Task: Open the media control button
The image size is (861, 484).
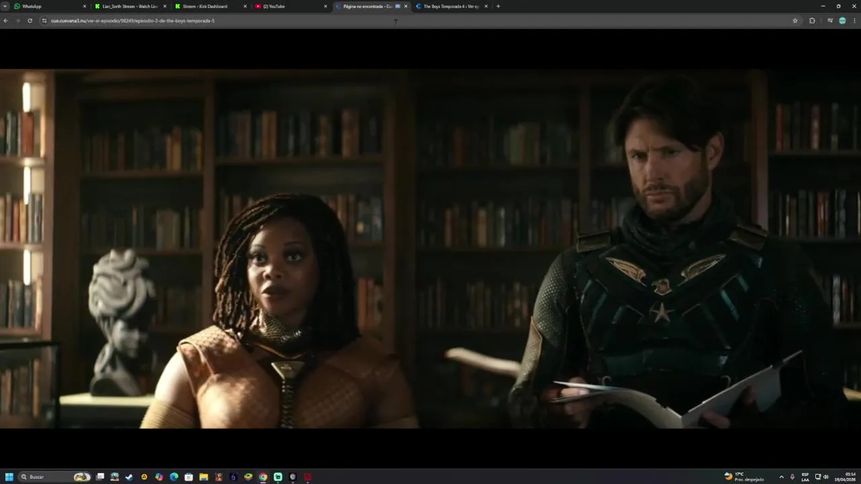Action: (x=830, y=21)
